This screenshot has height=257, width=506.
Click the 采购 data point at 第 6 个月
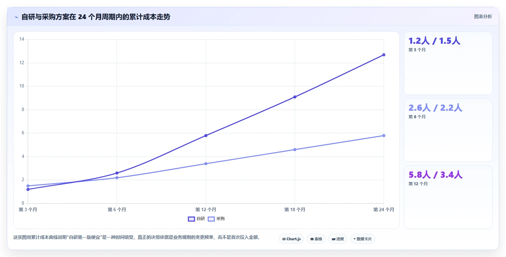coord(117,178)
